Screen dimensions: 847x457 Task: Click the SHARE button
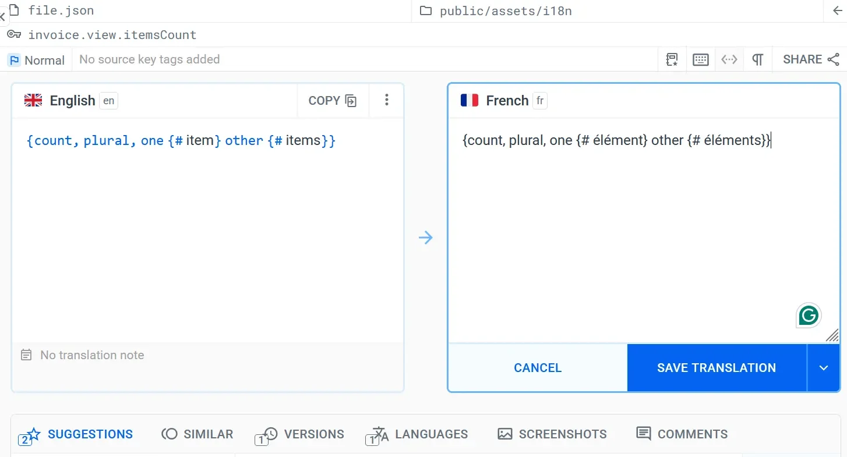pos(811,59)
